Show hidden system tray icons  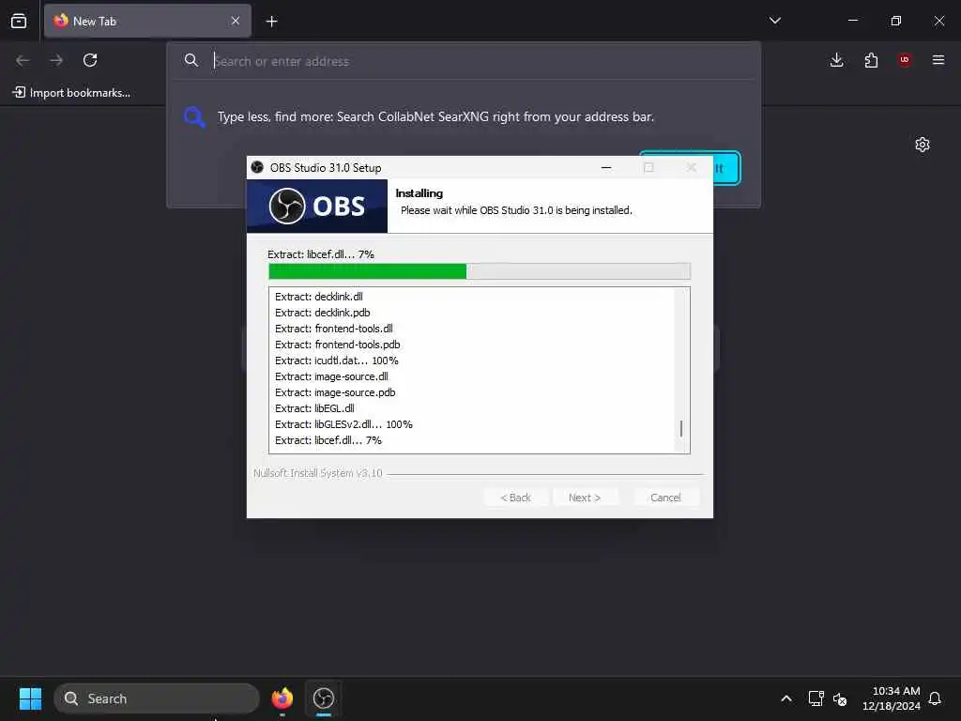click(x=786, y=698)
